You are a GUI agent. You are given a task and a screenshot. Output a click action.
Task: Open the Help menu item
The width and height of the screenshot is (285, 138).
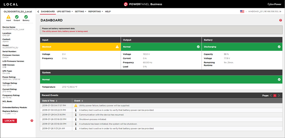coord(108,12)
